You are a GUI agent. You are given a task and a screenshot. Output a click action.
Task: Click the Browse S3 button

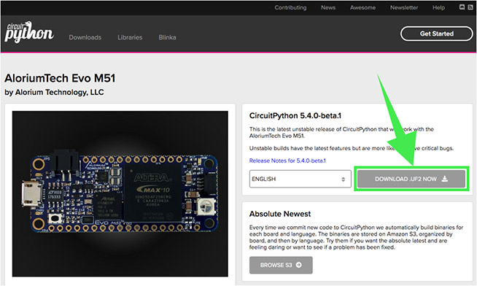(281, 265)
